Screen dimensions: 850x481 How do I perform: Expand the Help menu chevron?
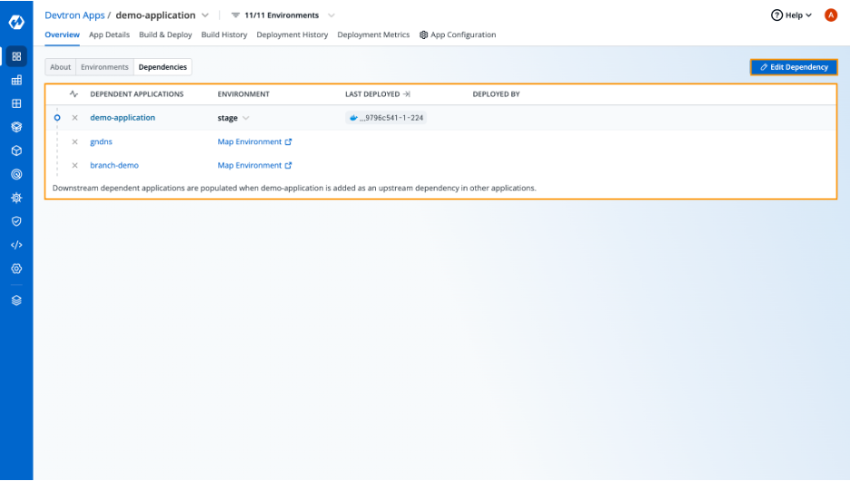coord(808,15)
